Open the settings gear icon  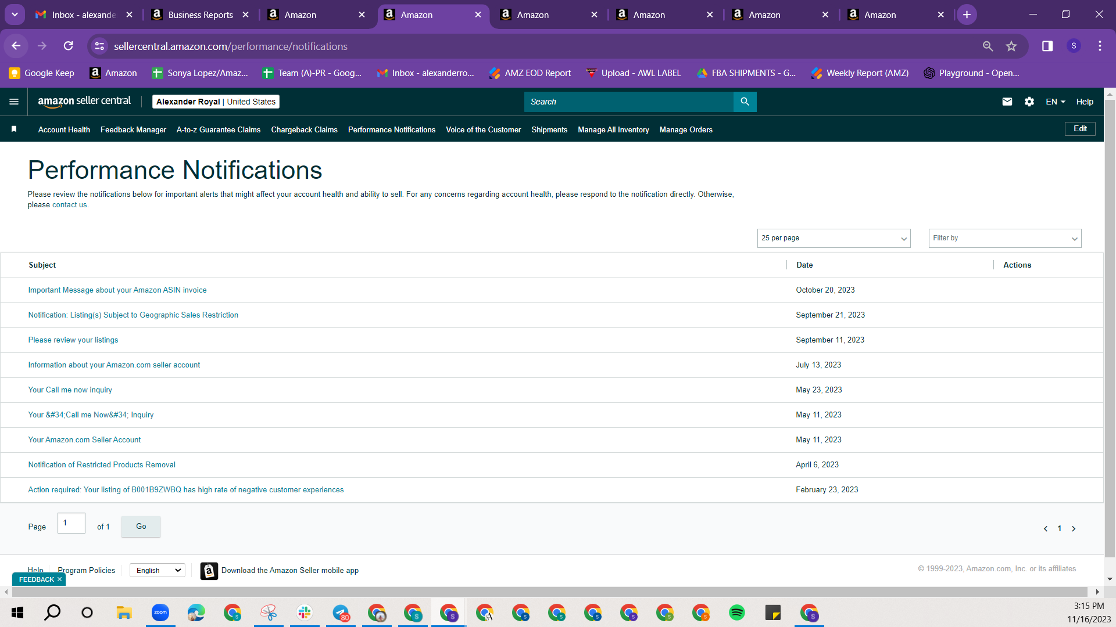1029,102
